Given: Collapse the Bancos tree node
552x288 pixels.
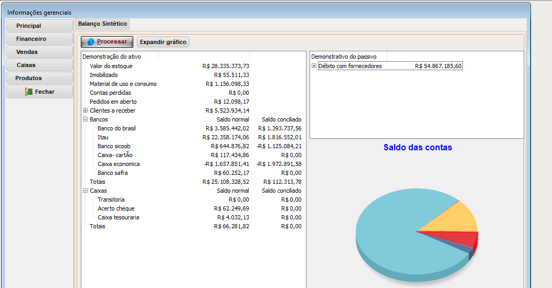Looking at the screenshot, I should (x=85, y=119).
